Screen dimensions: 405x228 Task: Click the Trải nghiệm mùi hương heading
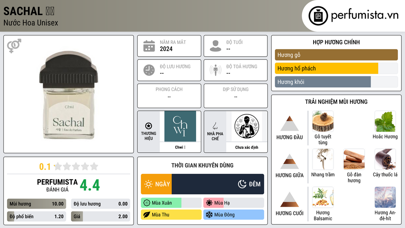(336, 102)
